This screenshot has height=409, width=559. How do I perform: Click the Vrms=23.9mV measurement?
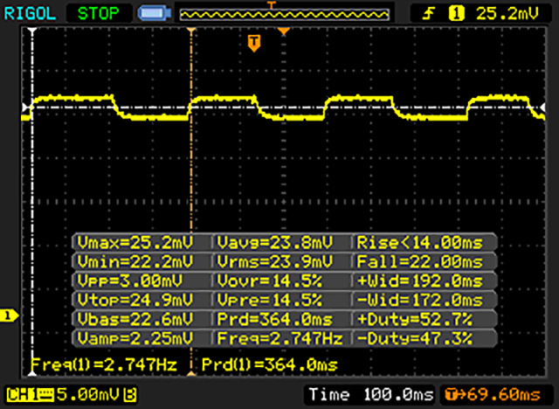coord(275,261)
